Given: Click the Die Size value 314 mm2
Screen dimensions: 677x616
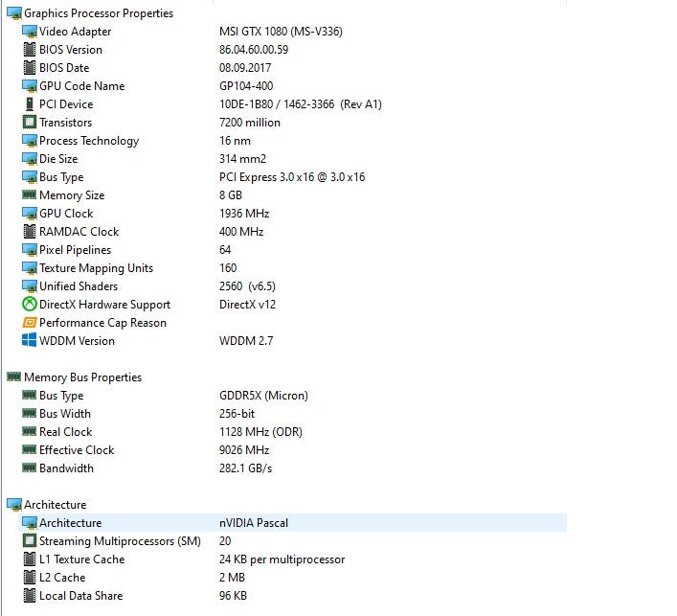Looking at the screenshot, I should tap(242, 159).
